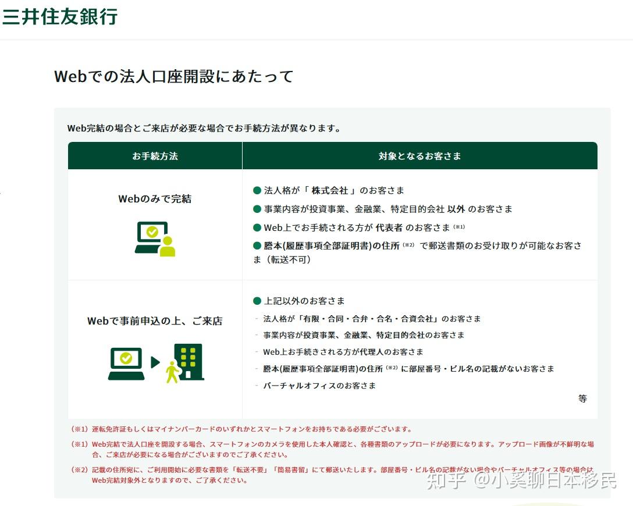Click the Webのみで完結 row label
The height and width of the screenshot is (506, 633).
[x=154, y=198]
